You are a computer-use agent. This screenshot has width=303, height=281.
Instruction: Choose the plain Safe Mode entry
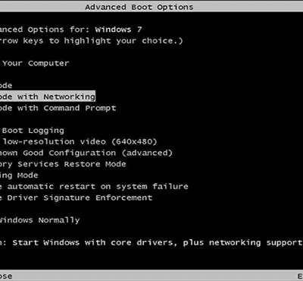click(6, 86)
